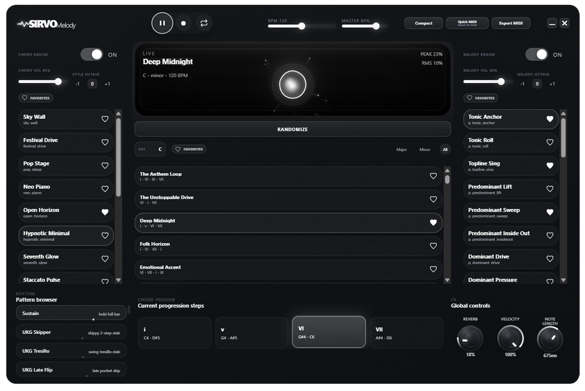The height and width of the screenshot is (391, 585).
Task: Favorite the Folk Horizon progression
Action: (433, 246)
